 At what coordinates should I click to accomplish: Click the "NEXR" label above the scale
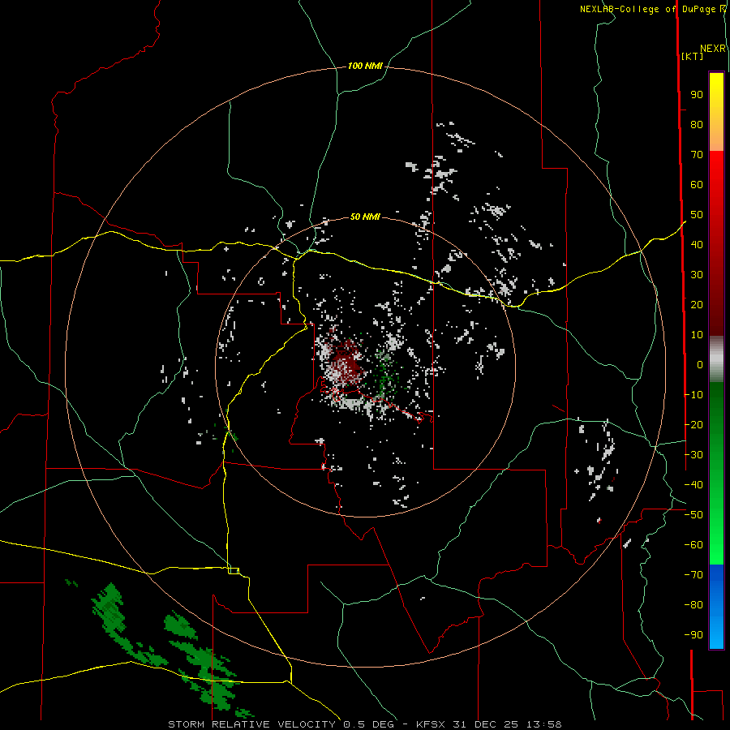pos(713,49)
